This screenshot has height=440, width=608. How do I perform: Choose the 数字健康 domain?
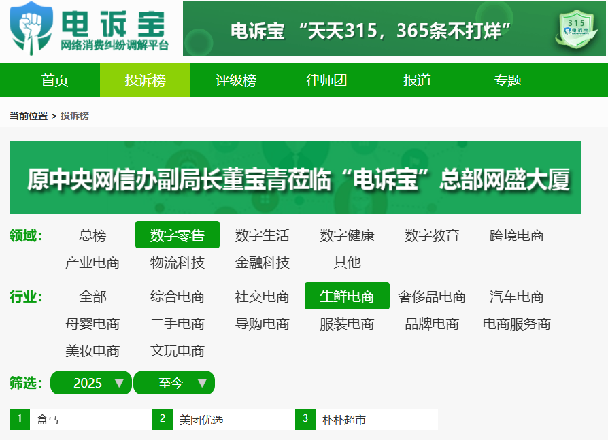point(347,235)
